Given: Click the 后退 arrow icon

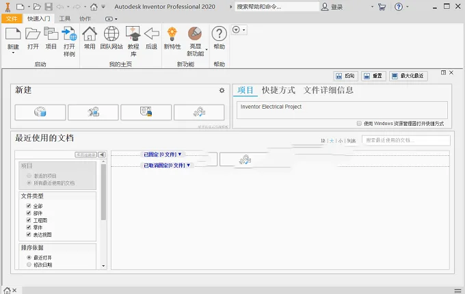Looking at the screenshot, I should 152,34.
